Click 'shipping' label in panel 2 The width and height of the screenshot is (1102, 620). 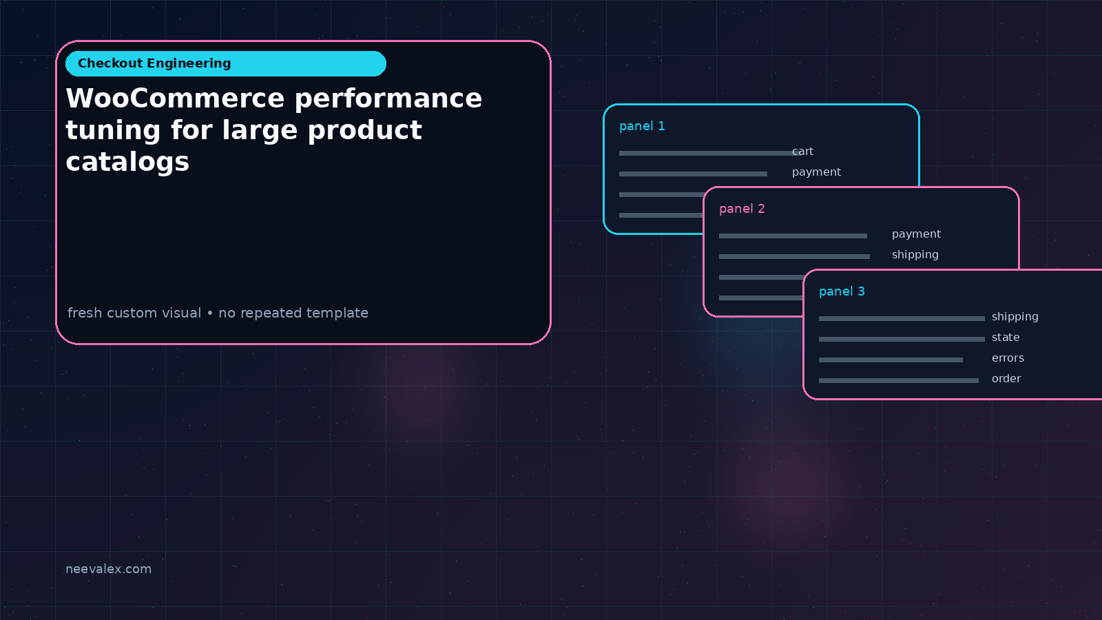pyautogui.click(x=915, y=255)
